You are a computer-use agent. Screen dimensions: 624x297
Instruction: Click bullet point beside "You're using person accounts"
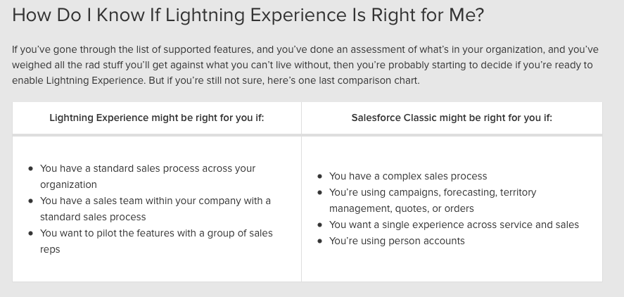pyautogui.click(x=320, y=241)
